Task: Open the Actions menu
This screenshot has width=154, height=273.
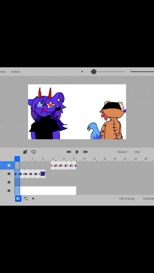Action: pyautogui.click(x=16, y=72)
